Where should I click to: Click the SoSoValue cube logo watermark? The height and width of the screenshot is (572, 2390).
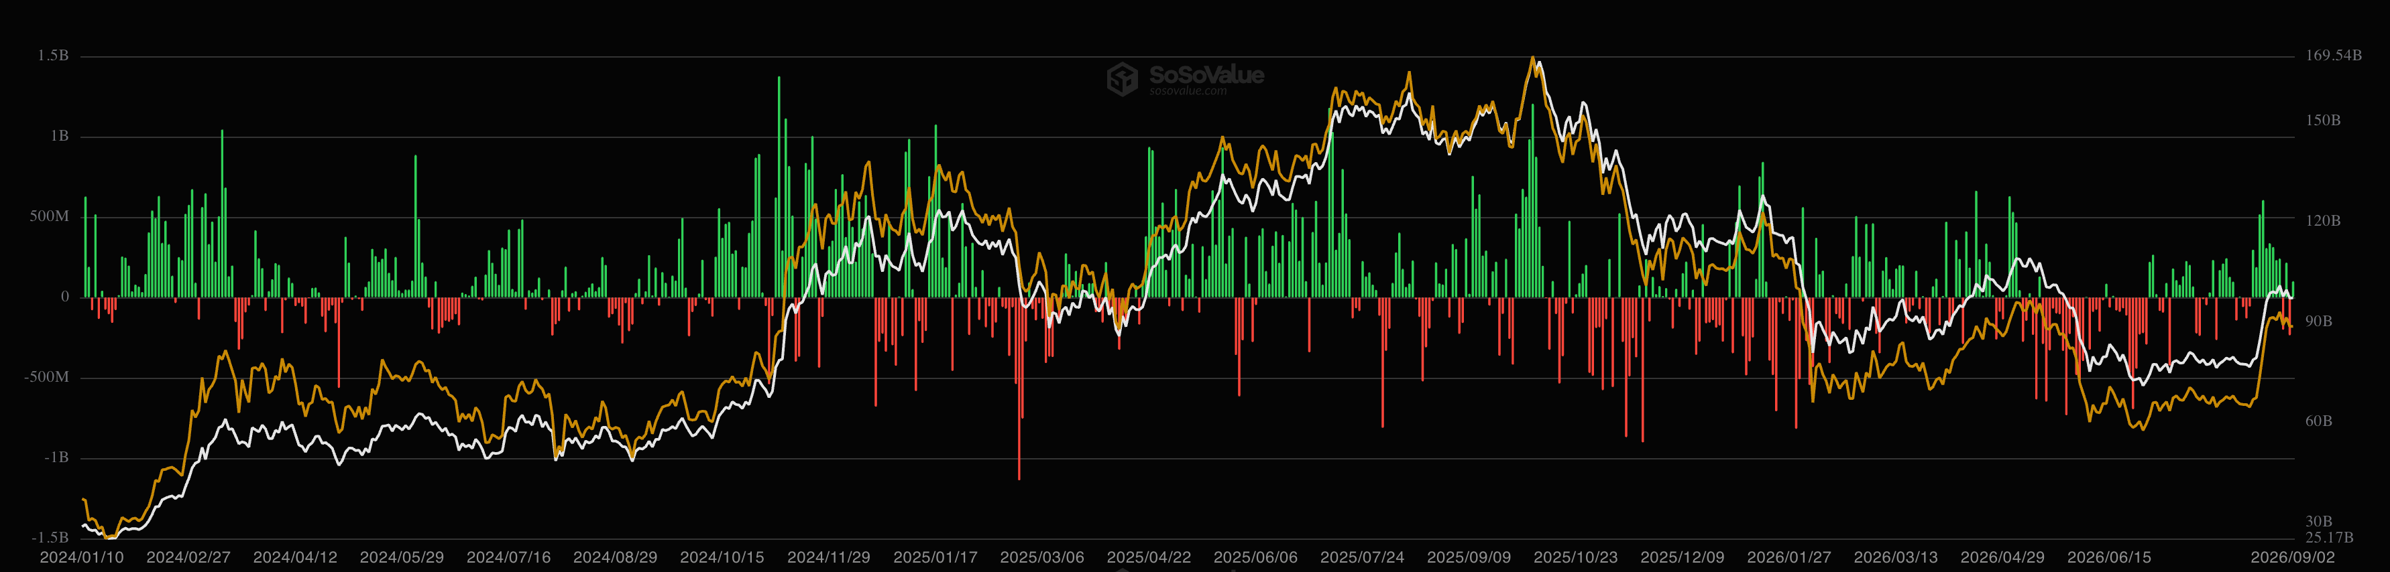[x=1122, y=79]
